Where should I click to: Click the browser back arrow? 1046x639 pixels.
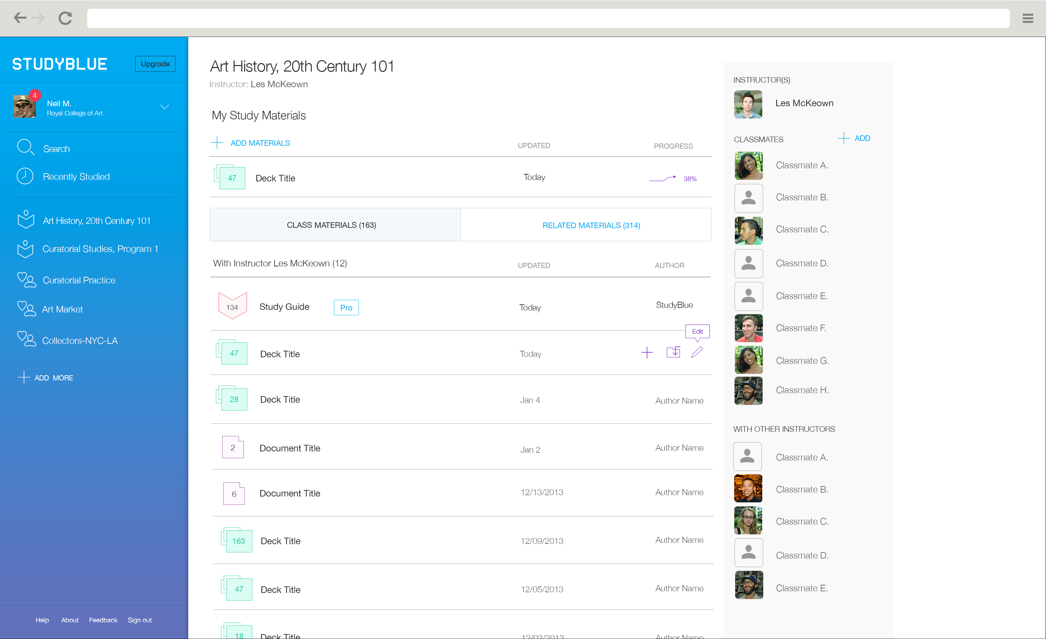(20, 18)
